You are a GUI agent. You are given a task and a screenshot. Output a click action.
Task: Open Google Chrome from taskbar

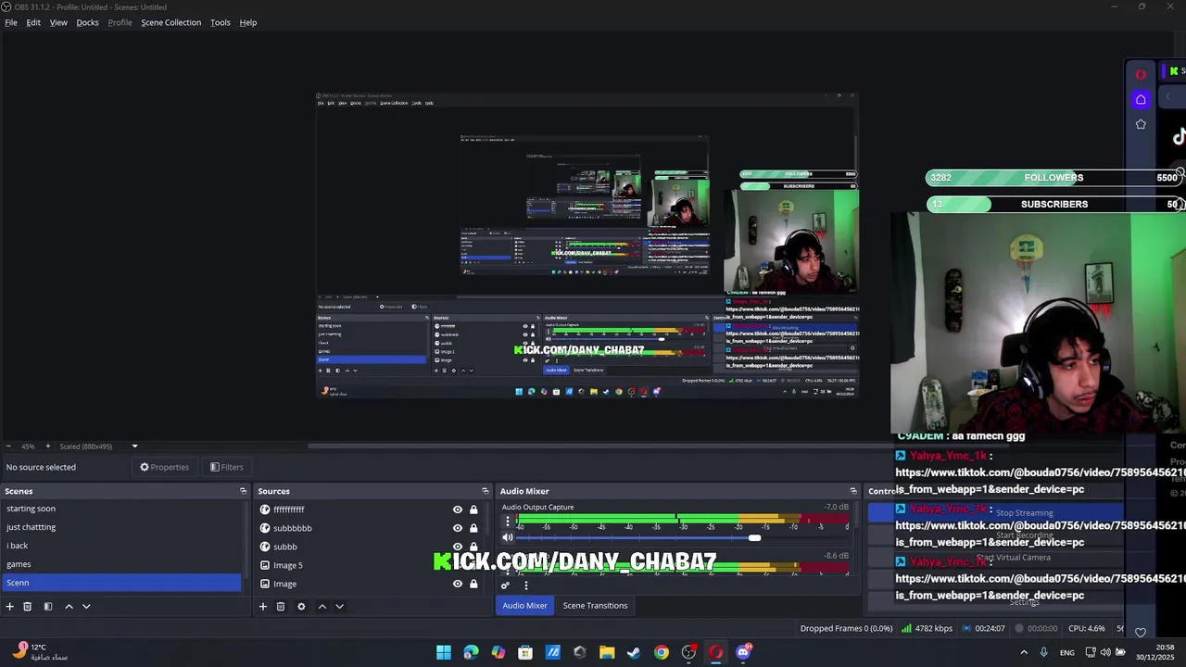point(661,652)
